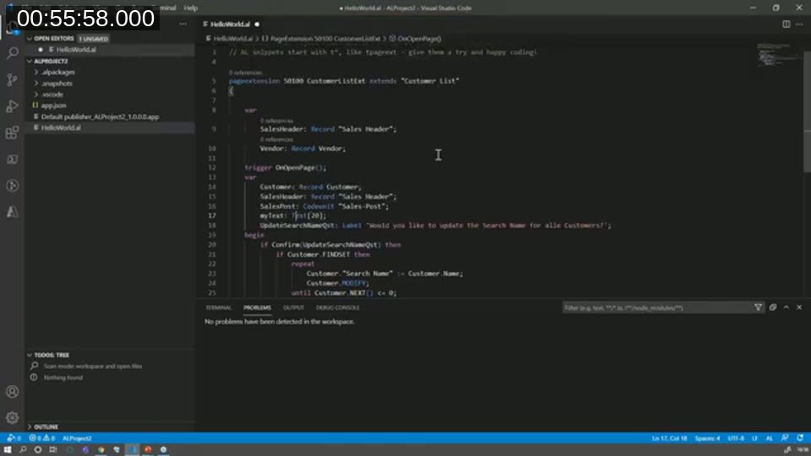Select HelloWorld.al in the ALPROJECT2 tree
The image size is (811, 456).
click(x=61, y=128)
